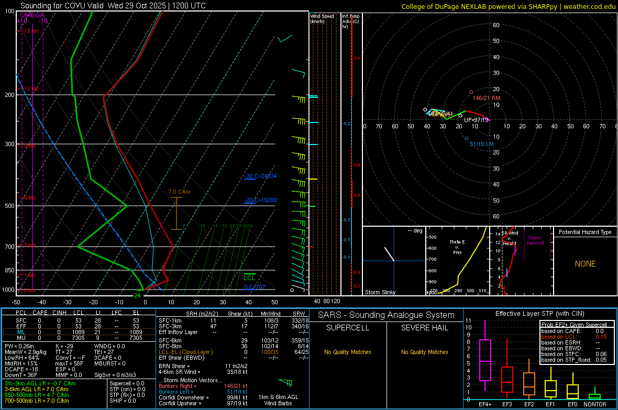
Task: Click the red 'based on LCL:' row
Action: 574,337
